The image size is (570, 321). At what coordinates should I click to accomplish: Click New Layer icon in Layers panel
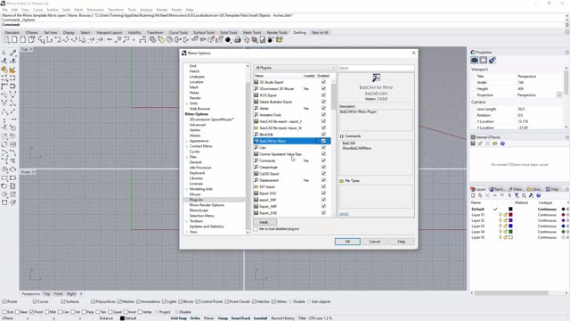click(x=473, y=195)
